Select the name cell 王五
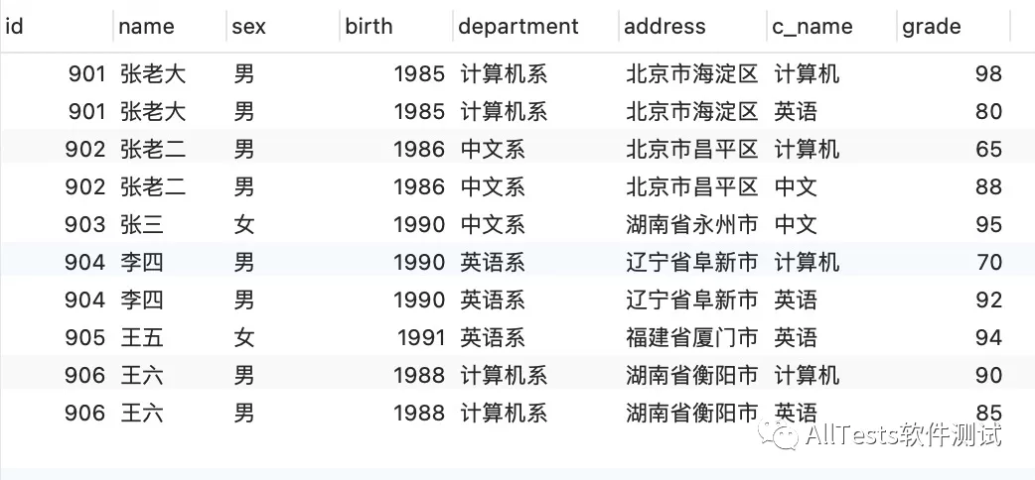This screenshot has width=1035, height=480. 142,338
